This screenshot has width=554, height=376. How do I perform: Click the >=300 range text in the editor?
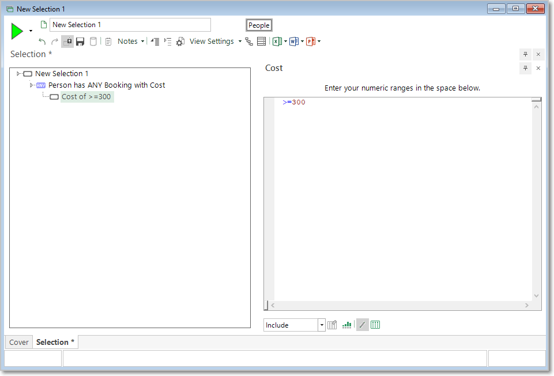click(x=294, y=102)
